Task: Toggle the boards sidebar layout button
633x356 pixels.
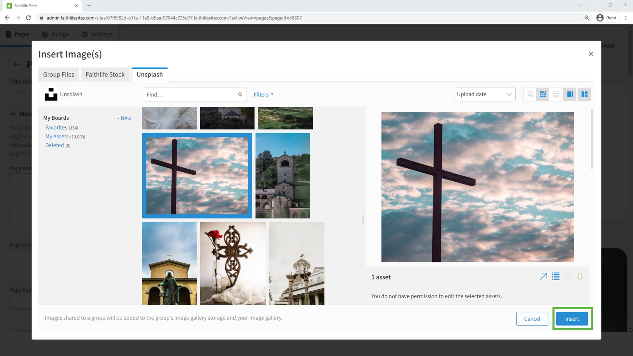Action: coord(584,95)
